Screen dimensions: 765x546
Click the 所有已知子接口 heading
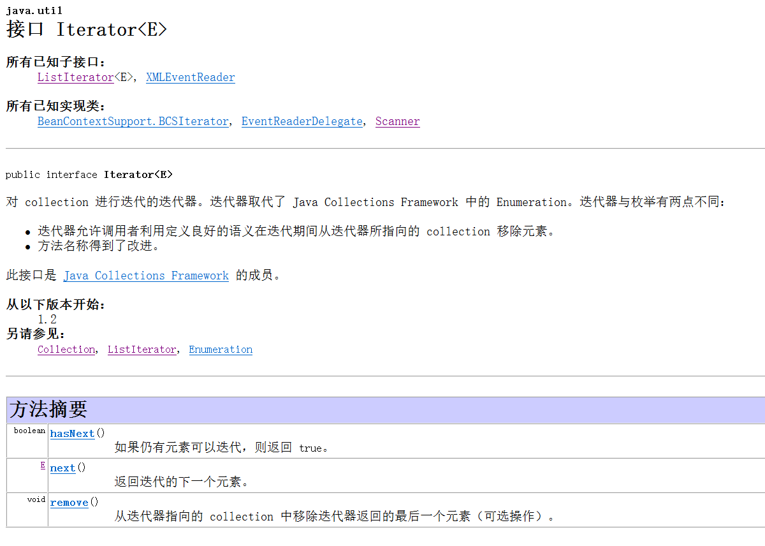coord(56,62)
